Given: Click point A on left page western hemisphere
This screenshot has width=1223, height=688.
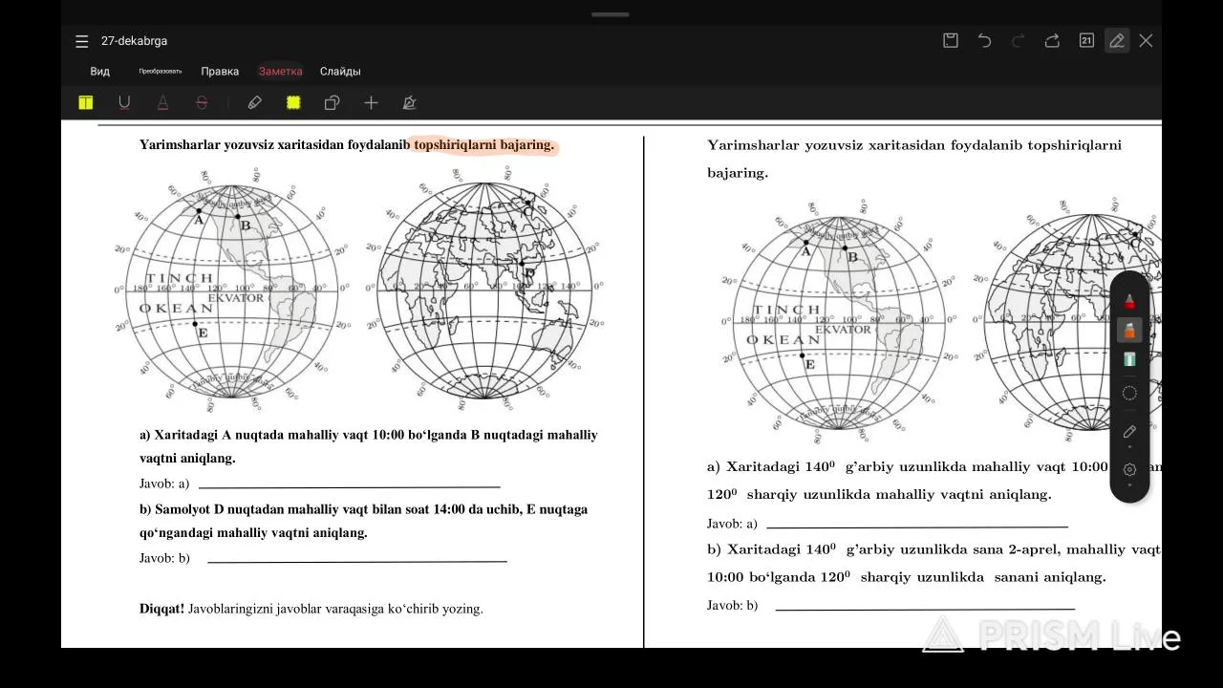Looking at the screenshot, I should coord(198,210).
